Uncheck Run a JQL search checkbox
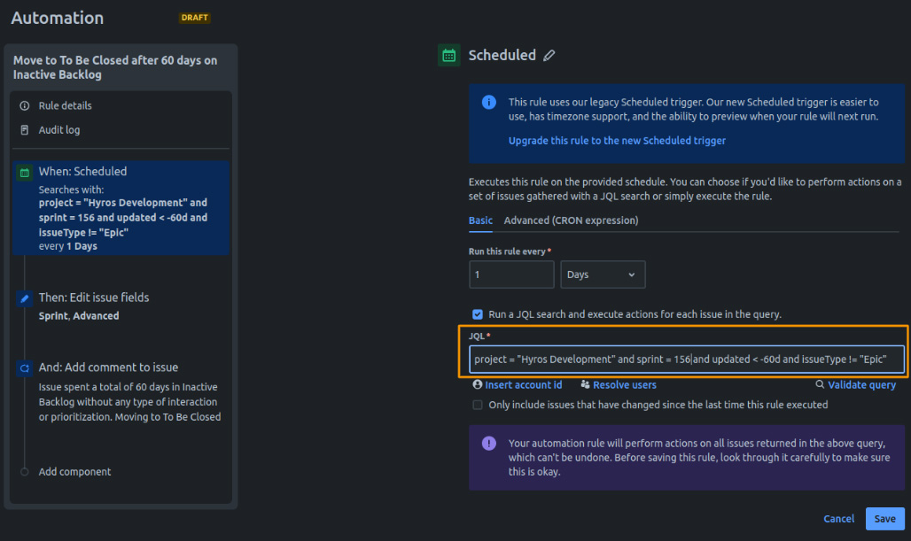The width and height of the screenshot is (911, 541). coord(478,314)
